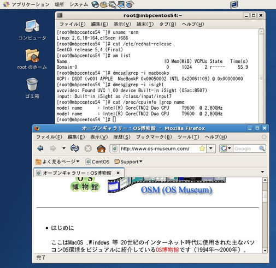Launch the mail client panel icon

coord(104,4)
